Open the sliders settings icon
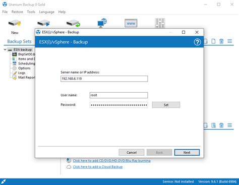Image resolution: width=239 pixels, height=185 pixels. point(160,23)
